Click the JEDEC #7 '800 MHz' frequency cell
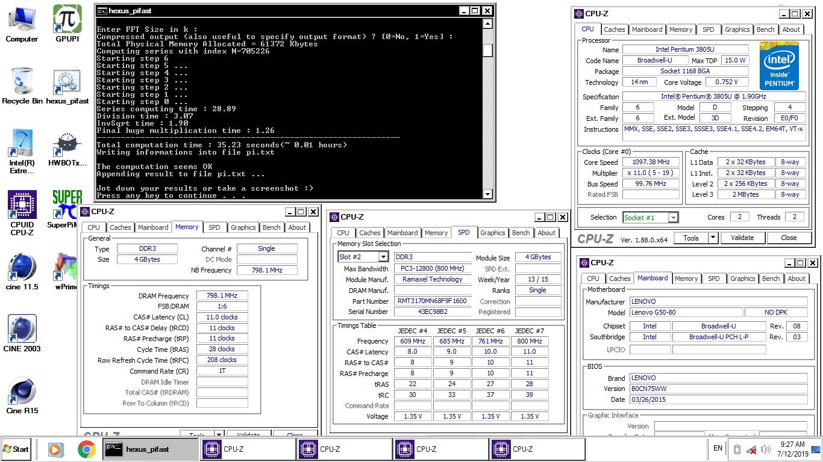The height and width of the screenshot is (462, 823). point(530,341)
